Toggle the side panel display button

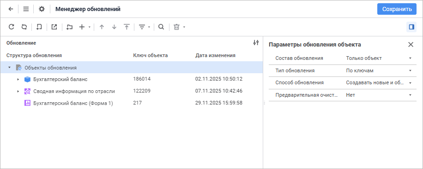(x=411, y=27)
